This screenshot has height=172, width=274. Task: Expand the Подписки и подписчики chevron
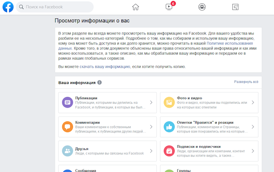(253, 151)
